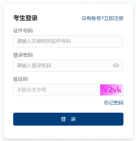Click placeholder 不区分大小写
This screenshot has height=141, width=136.
click(x=32, y=90)
